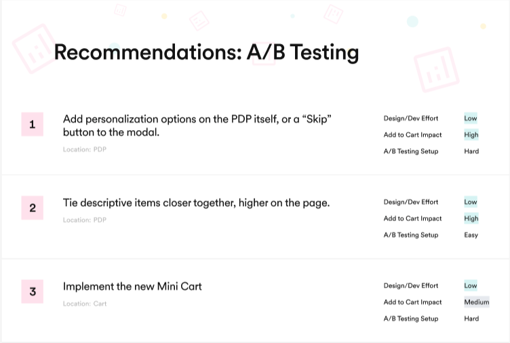Click the personalization options recommendation text
This screenshot has width=510, height=343.
tap(197, 125)
